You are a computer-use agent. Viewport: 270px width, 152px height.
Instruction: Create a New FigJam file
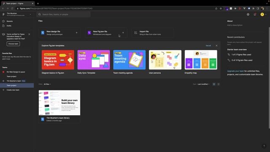pos(106,33)
